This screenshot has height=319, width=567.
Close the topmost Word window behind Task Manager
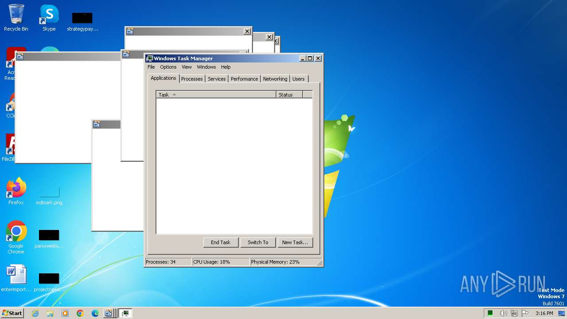click(x=247, y=31)
